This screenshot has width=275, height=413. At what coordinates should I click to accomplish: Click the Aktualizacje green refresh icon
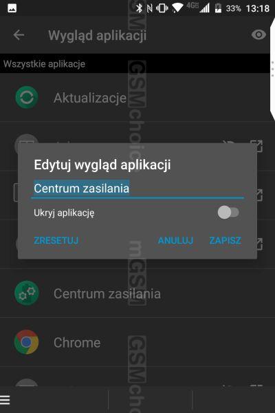click(x=27, y=97)
